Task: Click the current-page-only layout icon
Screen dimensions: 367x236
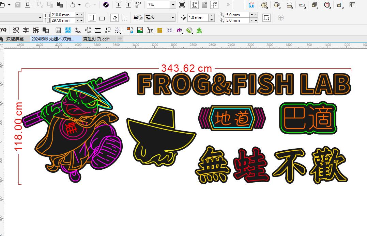Action: (x=124, y=18)
